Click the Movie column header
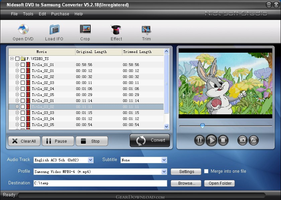281x200 pixels. (x=42, y=52)
